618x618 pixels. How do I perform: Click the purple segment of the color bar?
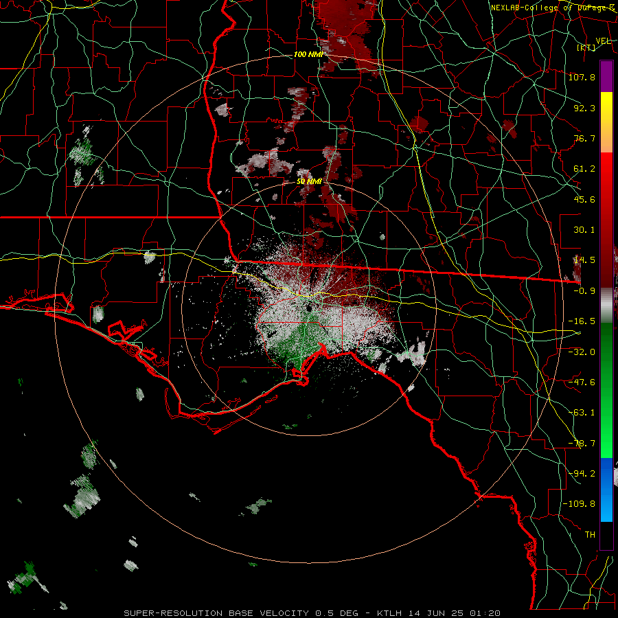(606, 76)
